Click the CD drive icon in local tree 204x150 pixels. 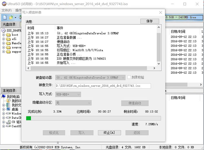pos(8,122)
